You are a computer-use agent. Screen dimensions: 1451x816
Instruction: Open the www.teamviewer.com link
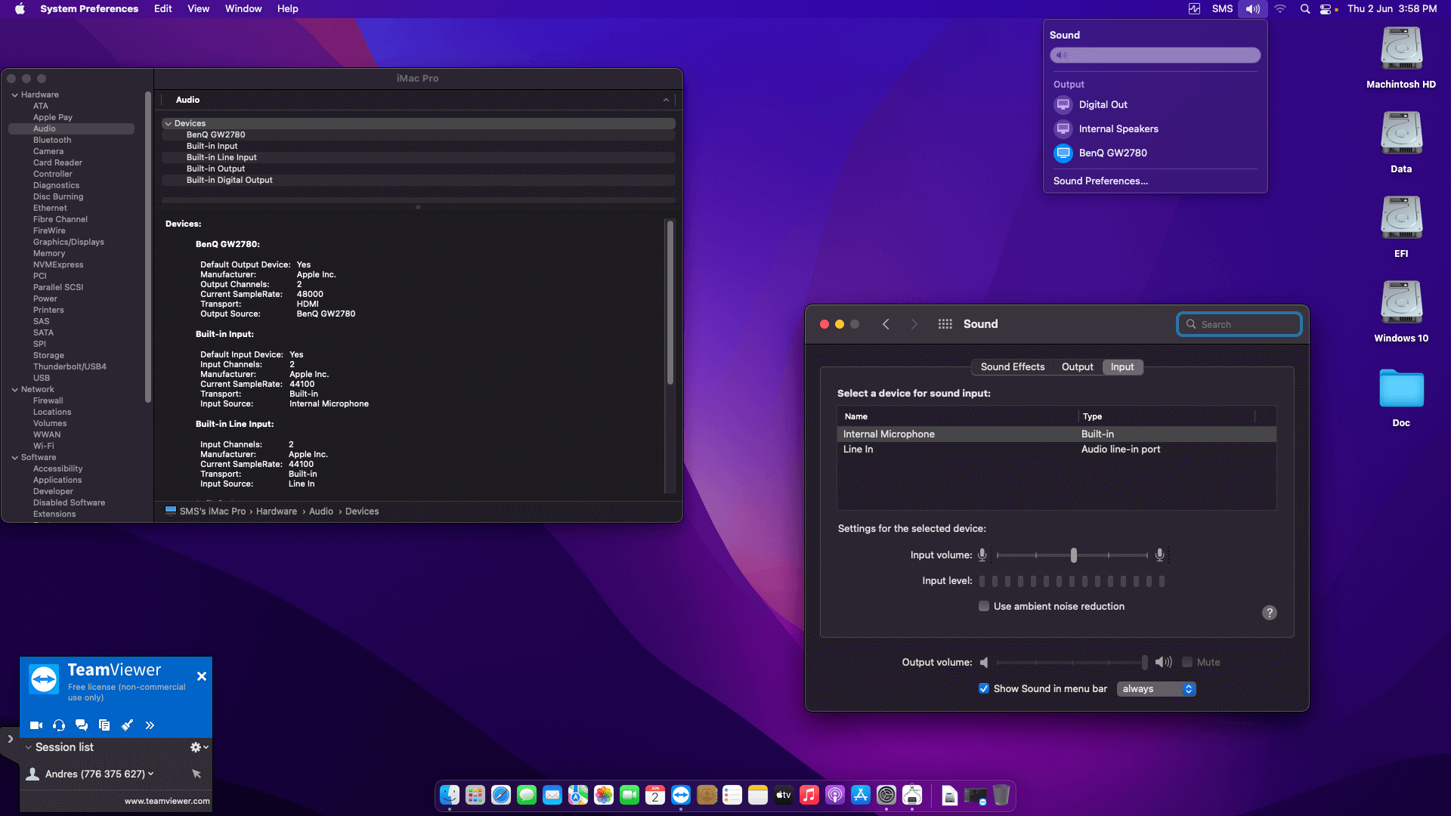point(167,801)
